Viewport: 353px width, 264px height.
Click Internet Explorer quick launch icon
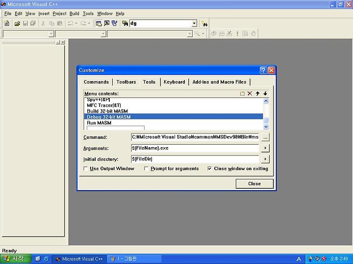coord(46,259)
